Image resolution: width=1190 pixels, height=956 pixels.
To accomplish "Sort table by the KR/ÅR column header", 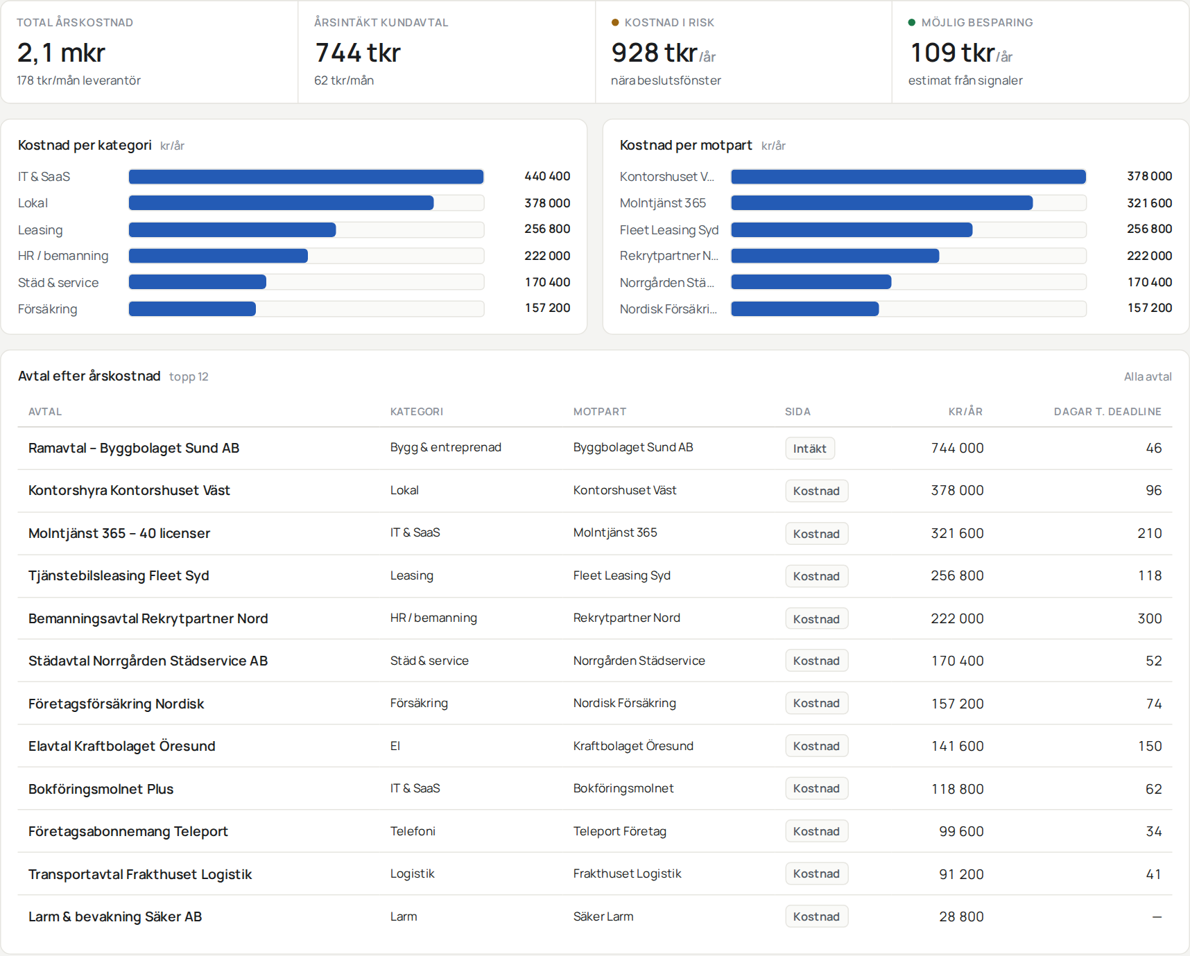I will click(x=965, y=412).
